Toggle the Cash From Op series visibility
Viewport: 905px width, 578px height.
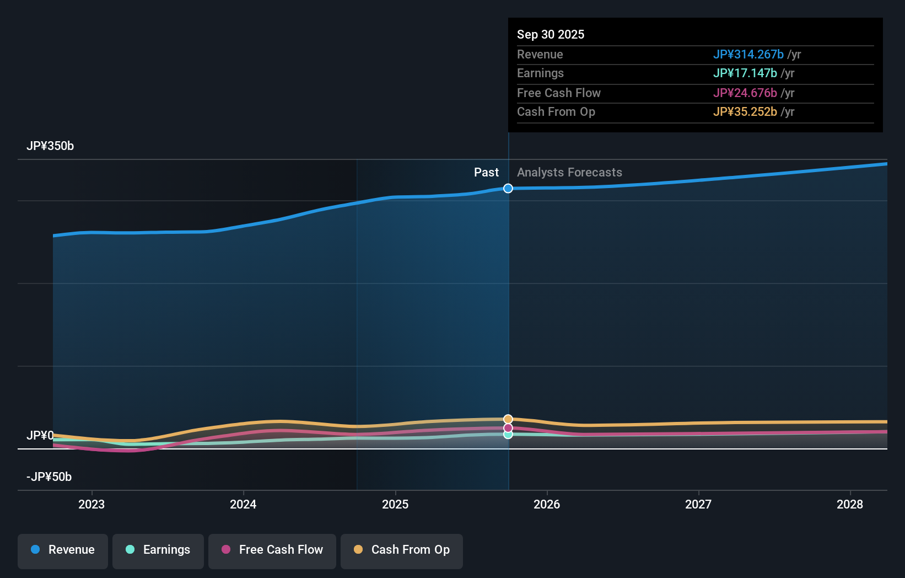pyautogui.click(x=401, y=550)
